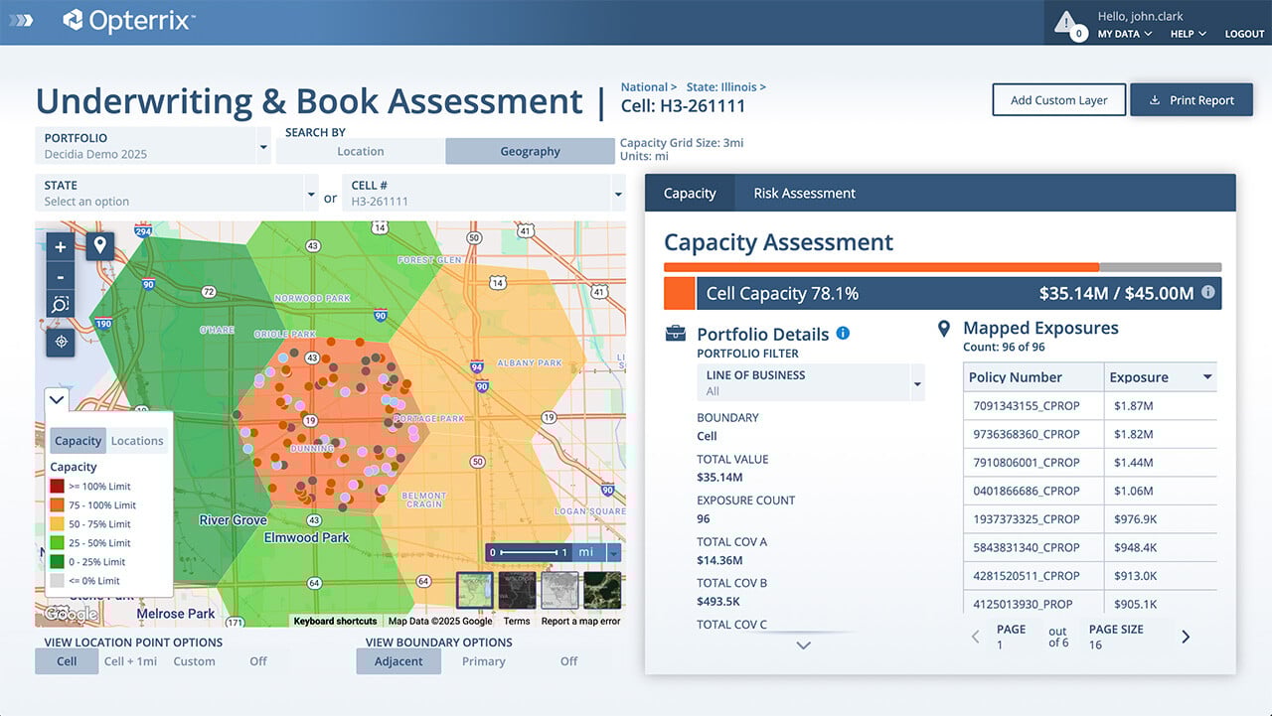Open the Locations tab in the legend
This screenshot has width=1272, height=716.
(137, 440)
